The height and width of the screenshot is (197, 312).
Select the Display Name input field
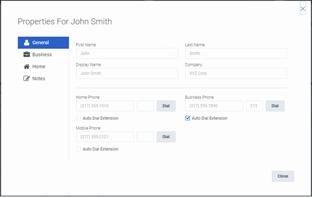coord(127,73)
